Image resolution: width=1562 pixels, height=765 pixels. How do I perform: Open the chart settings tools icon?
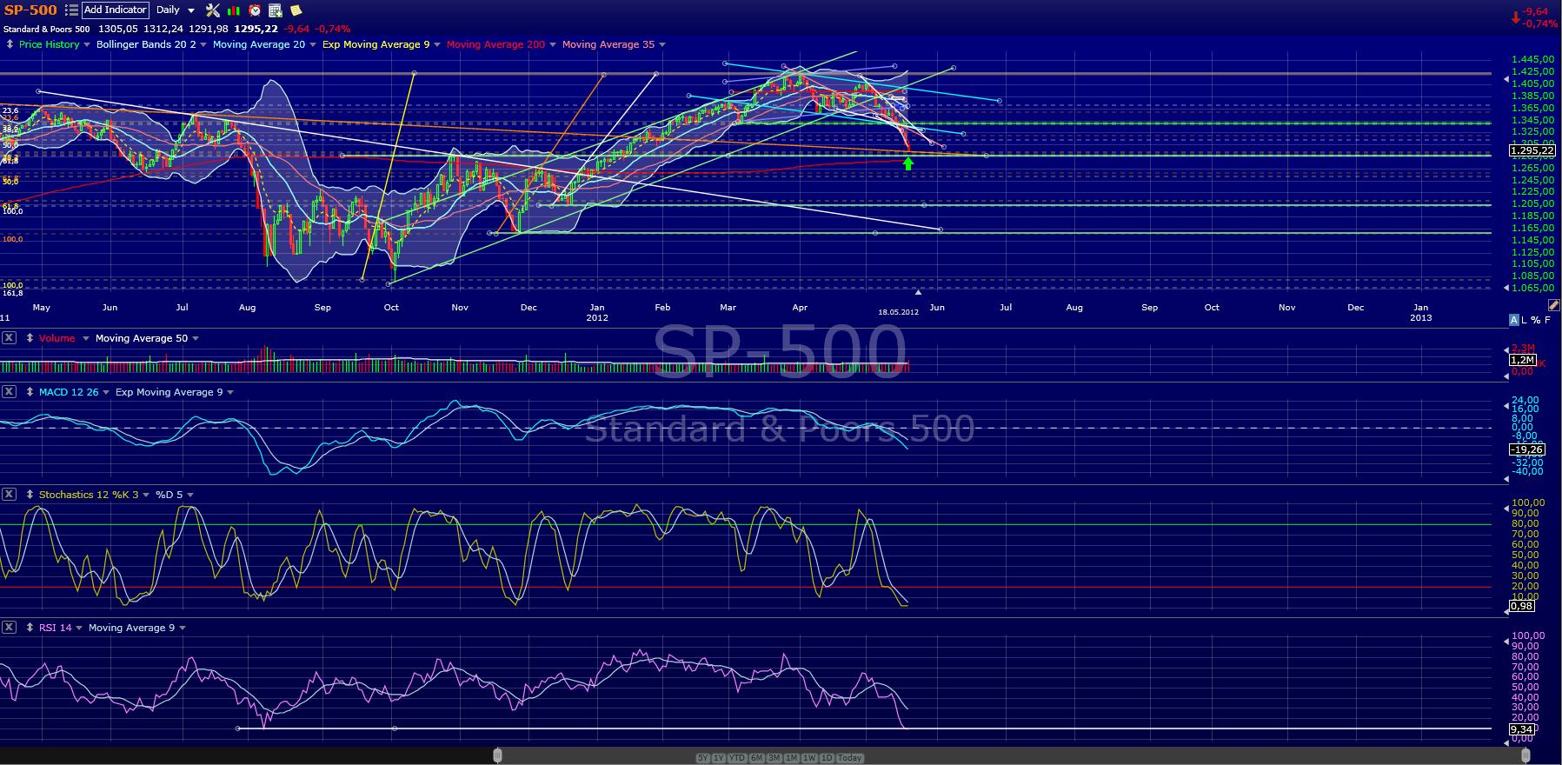click(213, 10)
